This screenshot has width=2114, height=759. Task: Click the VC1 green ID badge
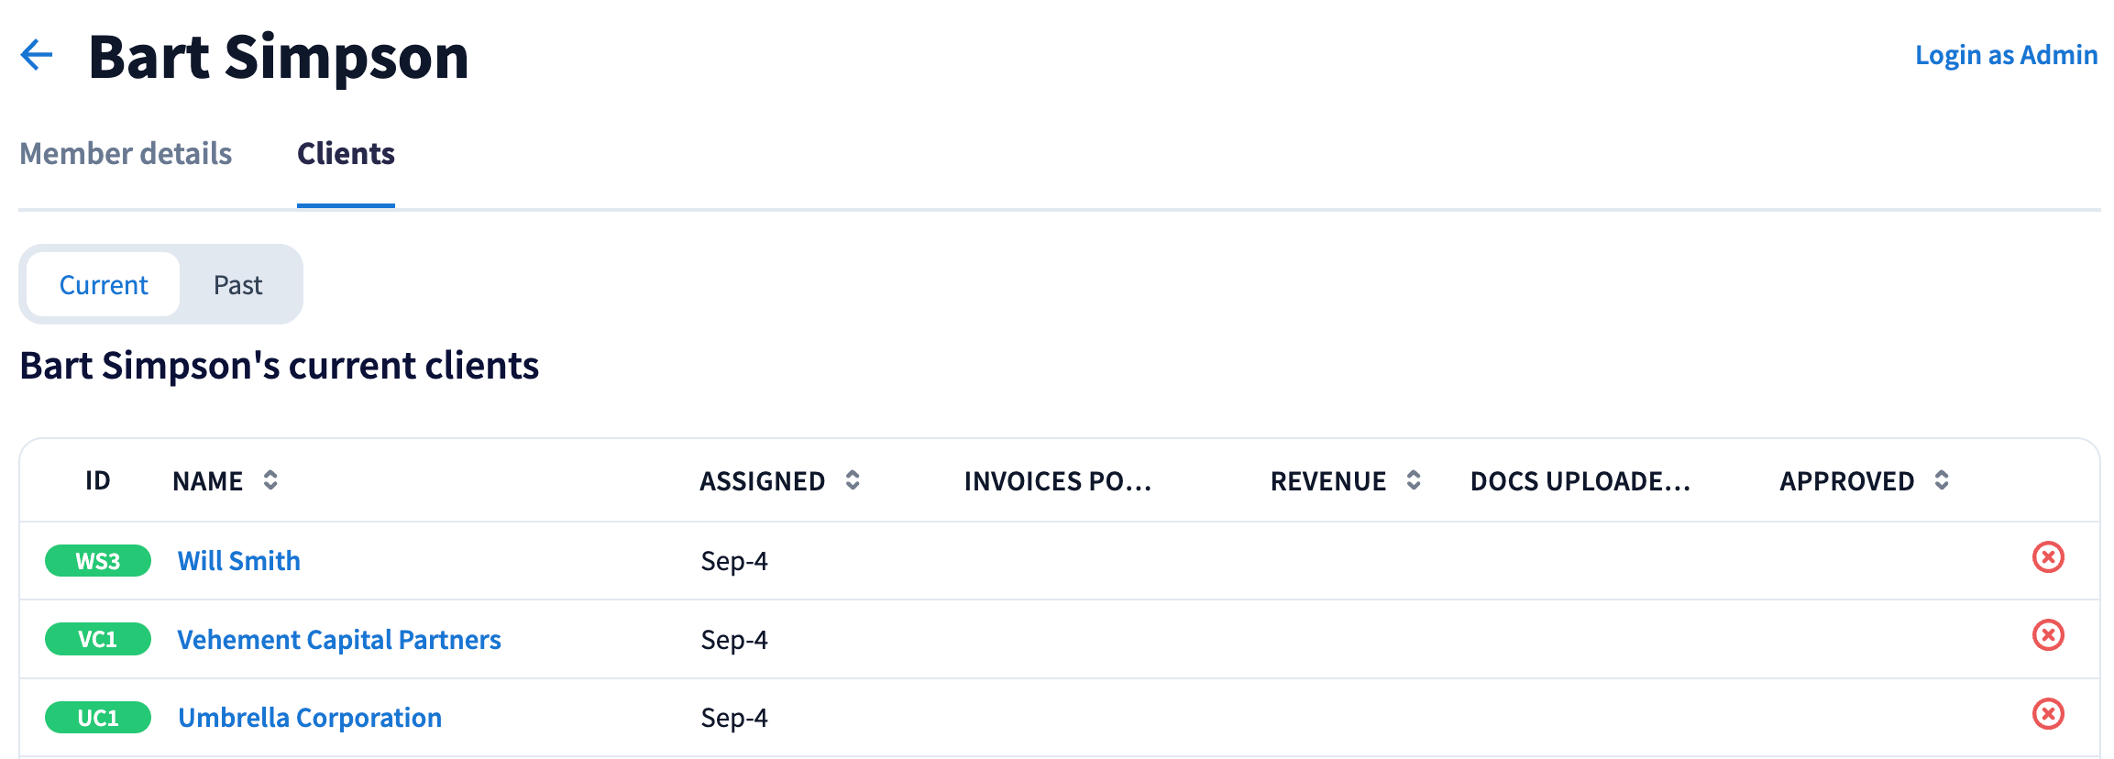click(98, 639)
